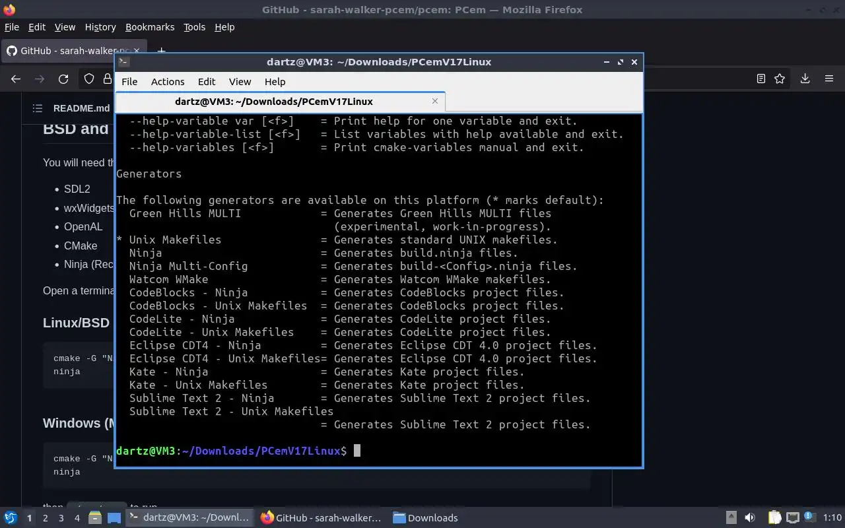Toggle Firefox reader view icon
The image size is (845, 528).
761,79
